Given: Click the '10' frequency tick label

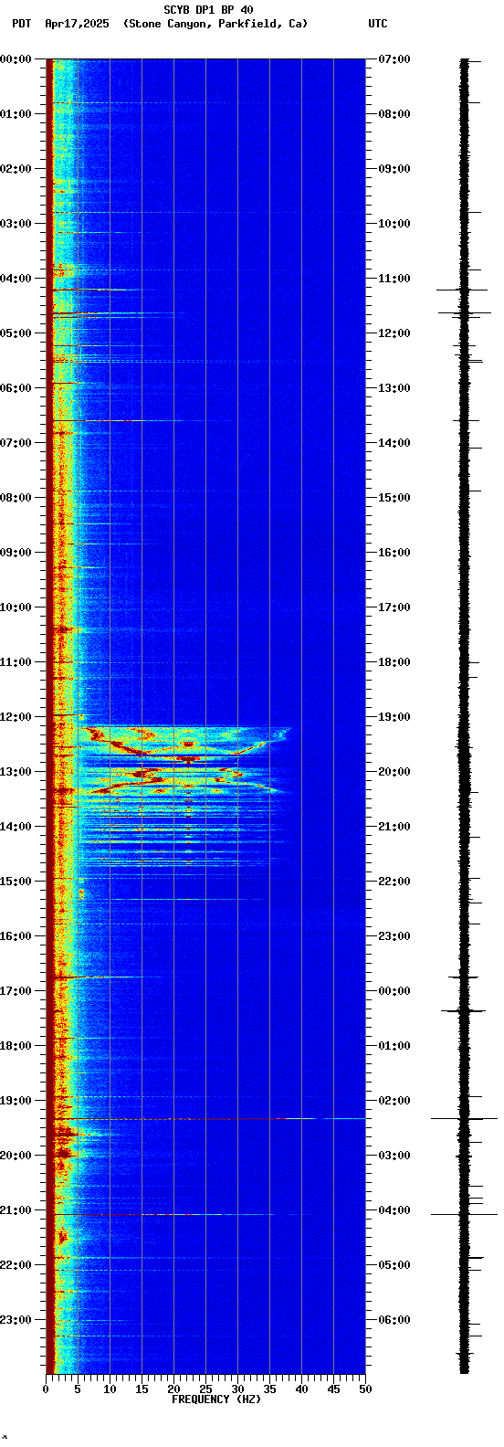Looking at the screenshot, I should 110,1389.
